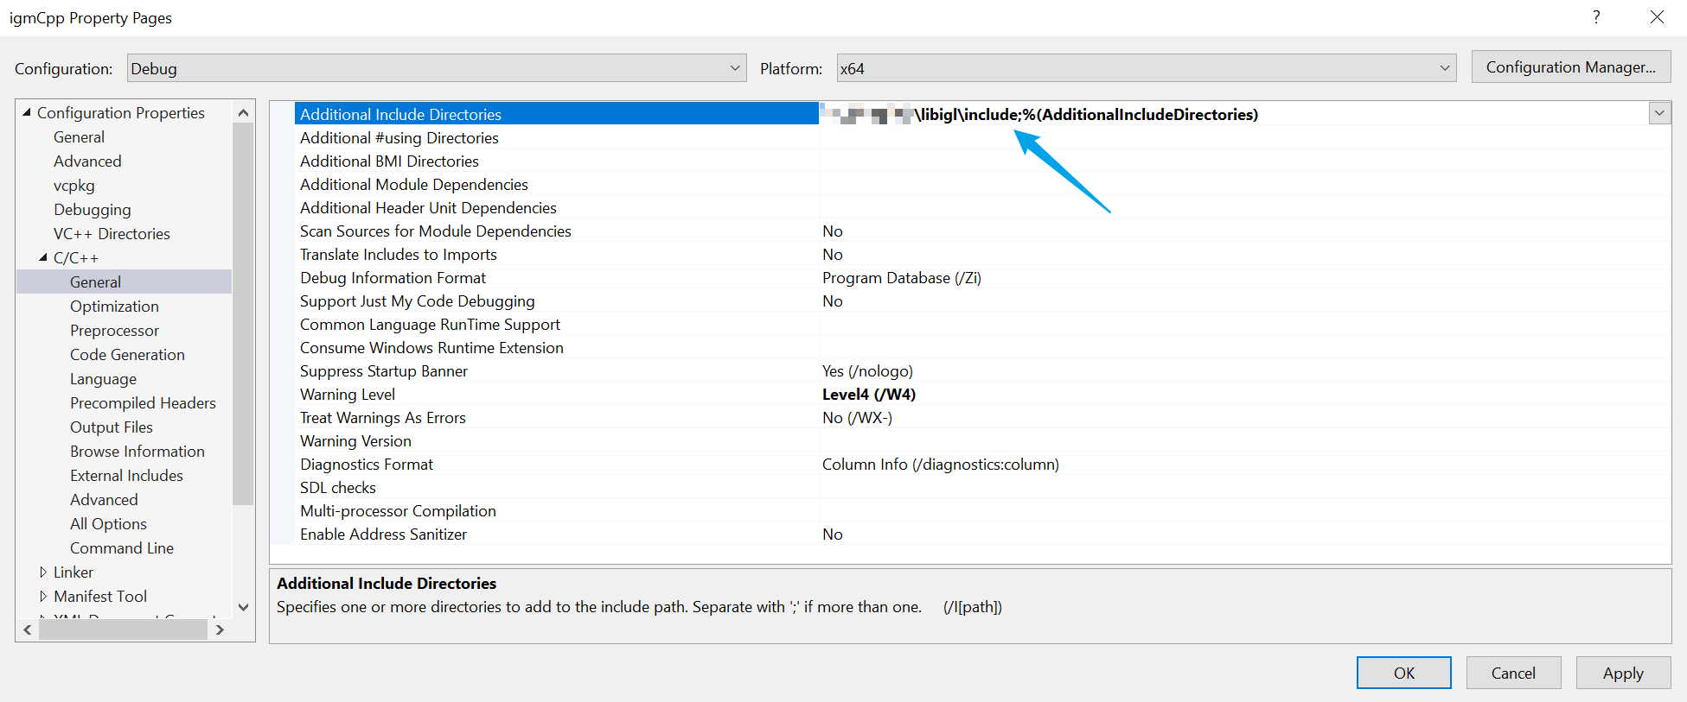Click the Configuration Manager button
Screen dimensions: 1687x702
(x=1571, y=67)
